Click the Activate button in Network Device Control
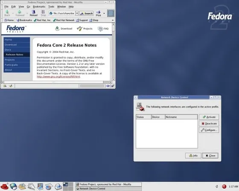The image size is (239, 191). 209,117
